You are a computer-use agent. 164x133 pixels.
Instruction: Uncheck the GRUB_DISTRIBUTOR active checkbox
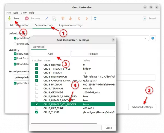[37, 76]
